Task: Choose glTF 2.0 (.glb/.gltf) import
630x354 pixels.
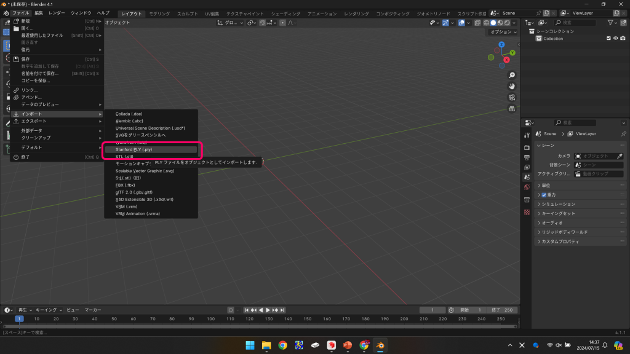Action: (151, 192)
